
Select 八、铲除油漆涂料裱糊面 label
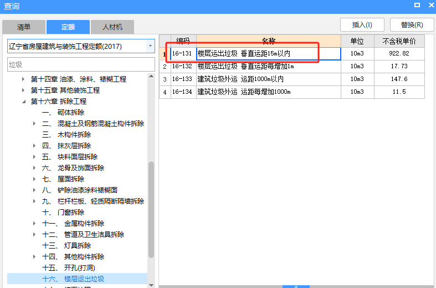point(80,190)
